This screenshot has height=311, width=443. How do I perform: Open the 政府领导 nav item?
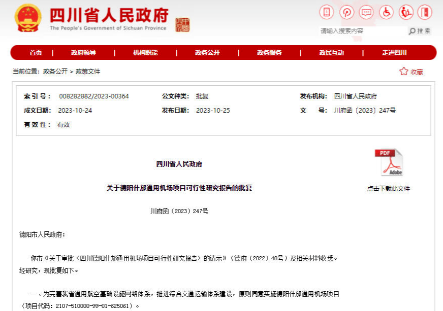(x=83, y=52)
